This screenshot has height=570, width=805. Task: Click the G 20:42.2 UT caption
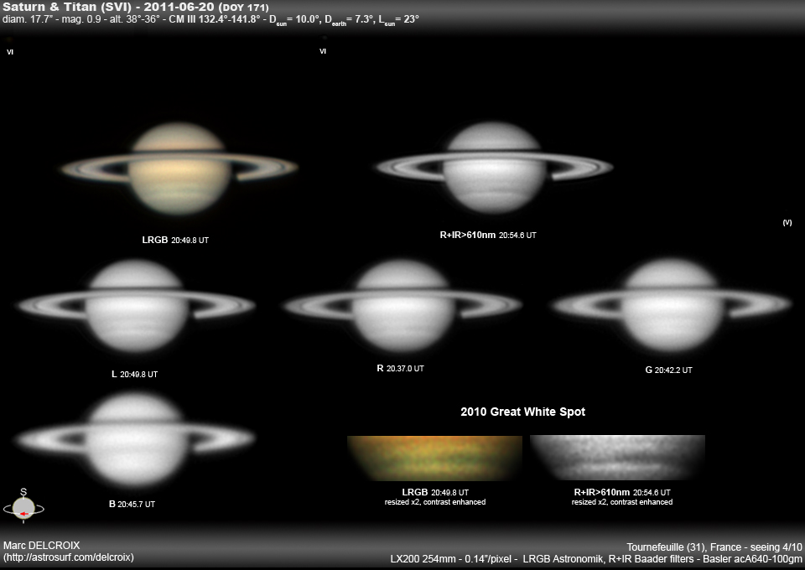click(x=668, y=370)
